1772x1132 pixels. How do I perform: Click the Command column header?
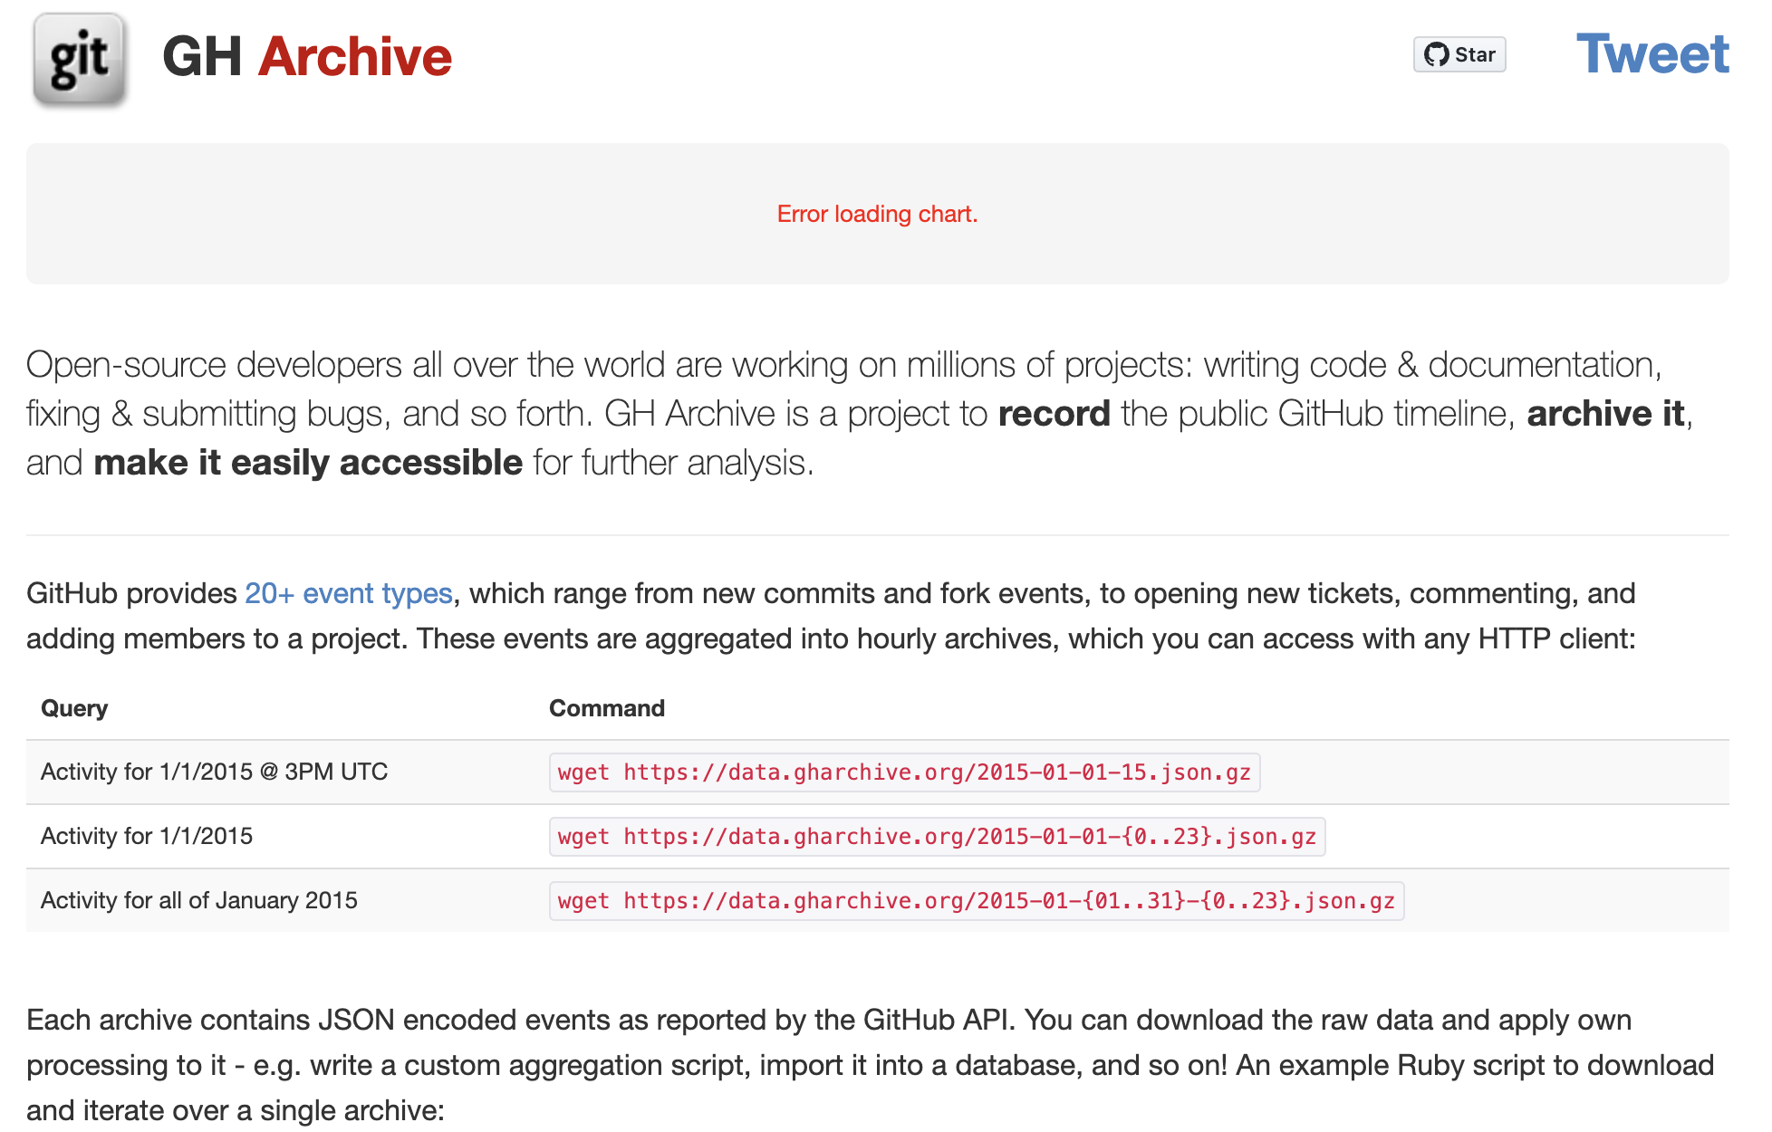point(607,708)
